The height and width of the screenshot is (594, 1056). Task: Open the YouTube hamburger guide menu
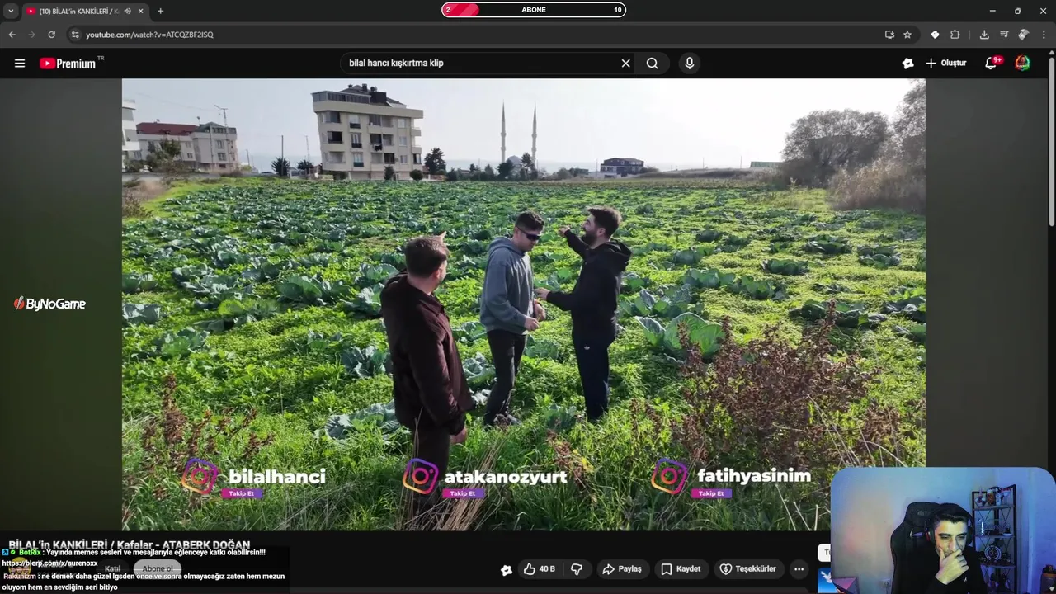(20, 64)
